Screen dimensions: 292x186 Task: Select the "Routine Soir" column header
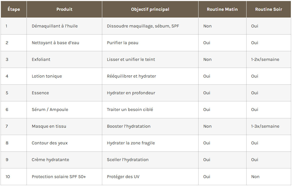click(269, 9)
